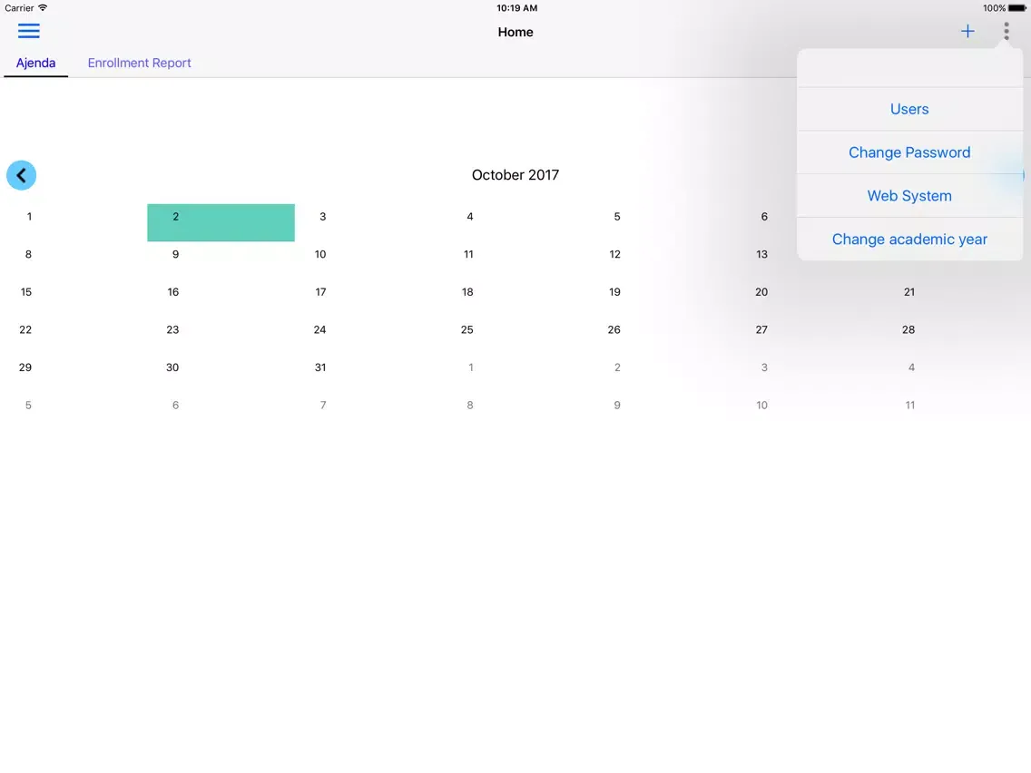
Task: Tap October 27 date
Action: pos(761,330)
